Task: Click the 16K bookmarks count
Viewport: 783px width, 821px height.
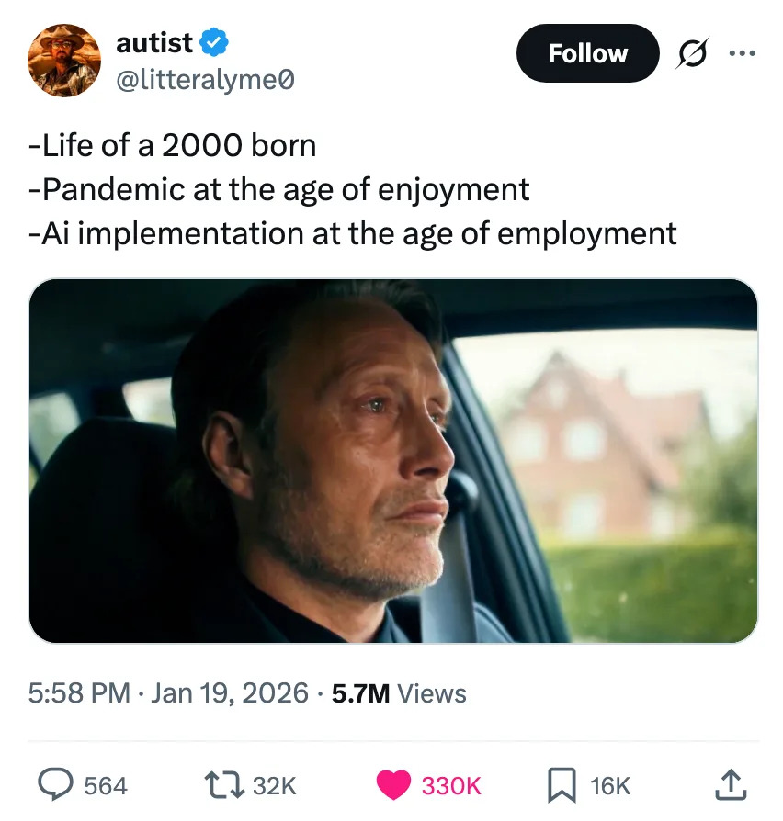Action: coord(610,785)
